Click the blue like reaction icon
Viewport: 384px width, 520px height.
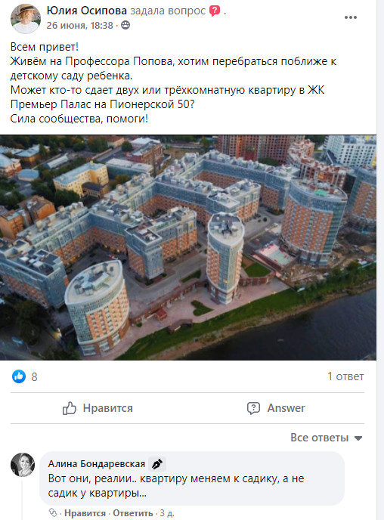(x=19, y=376)
